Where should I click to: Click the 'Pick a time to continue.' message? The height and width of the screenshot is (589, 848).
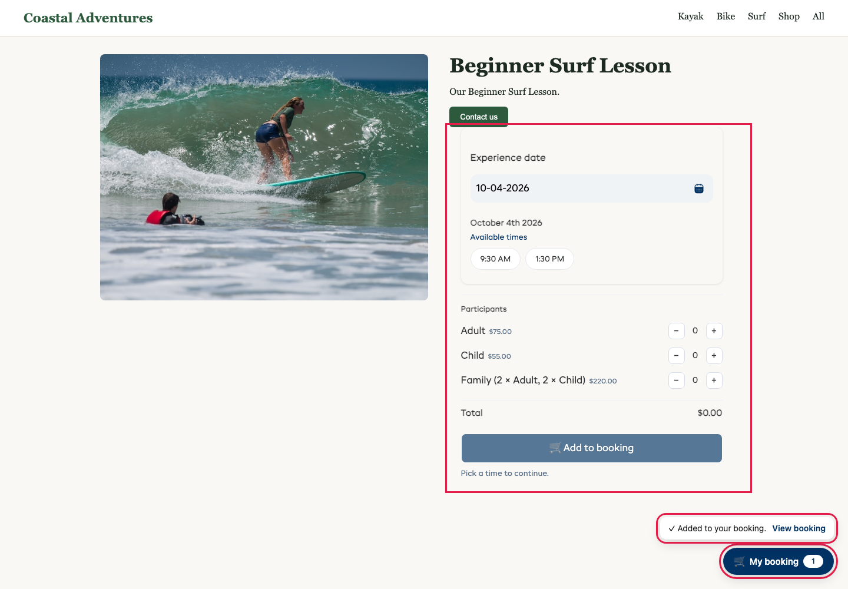click(505, 474)
